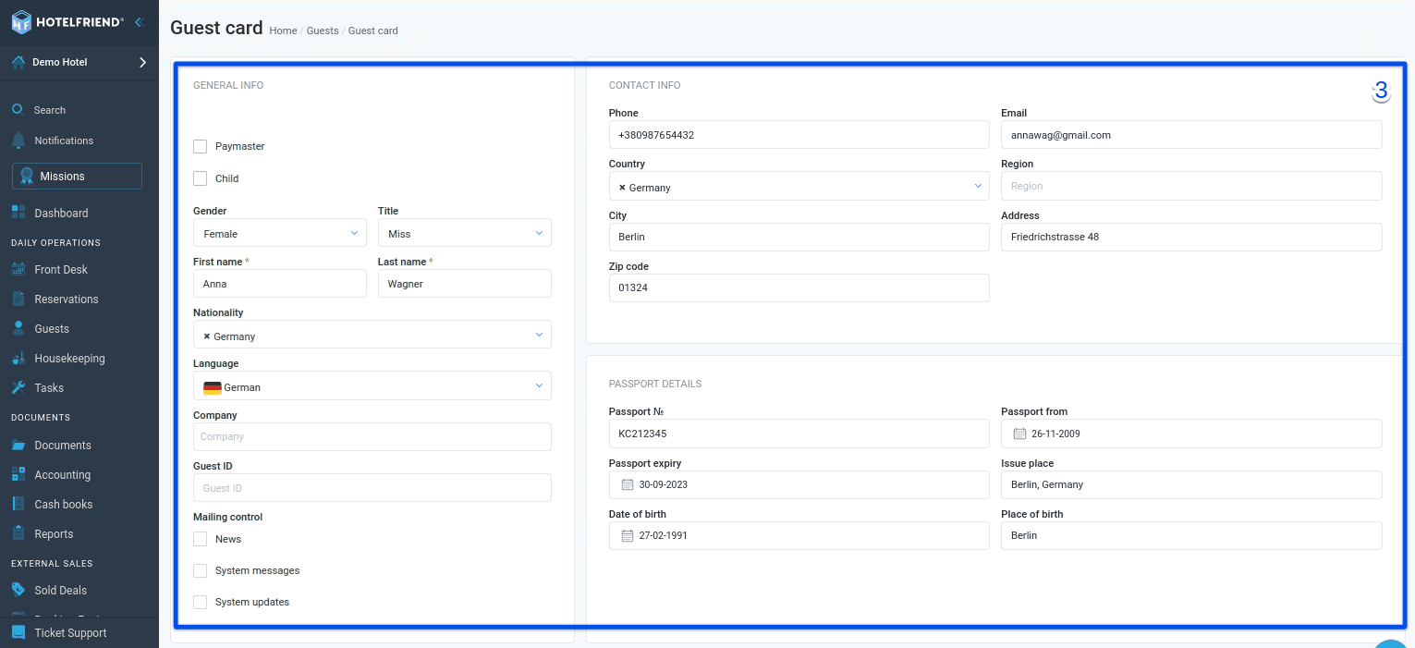
Task: Click the City field with Berlin
Action: pos(799,237)
